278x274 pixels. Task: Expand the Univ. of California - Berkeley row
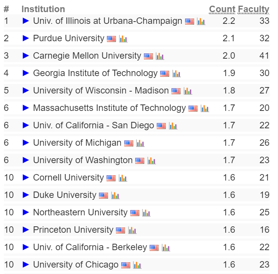[x=26, y=247]
